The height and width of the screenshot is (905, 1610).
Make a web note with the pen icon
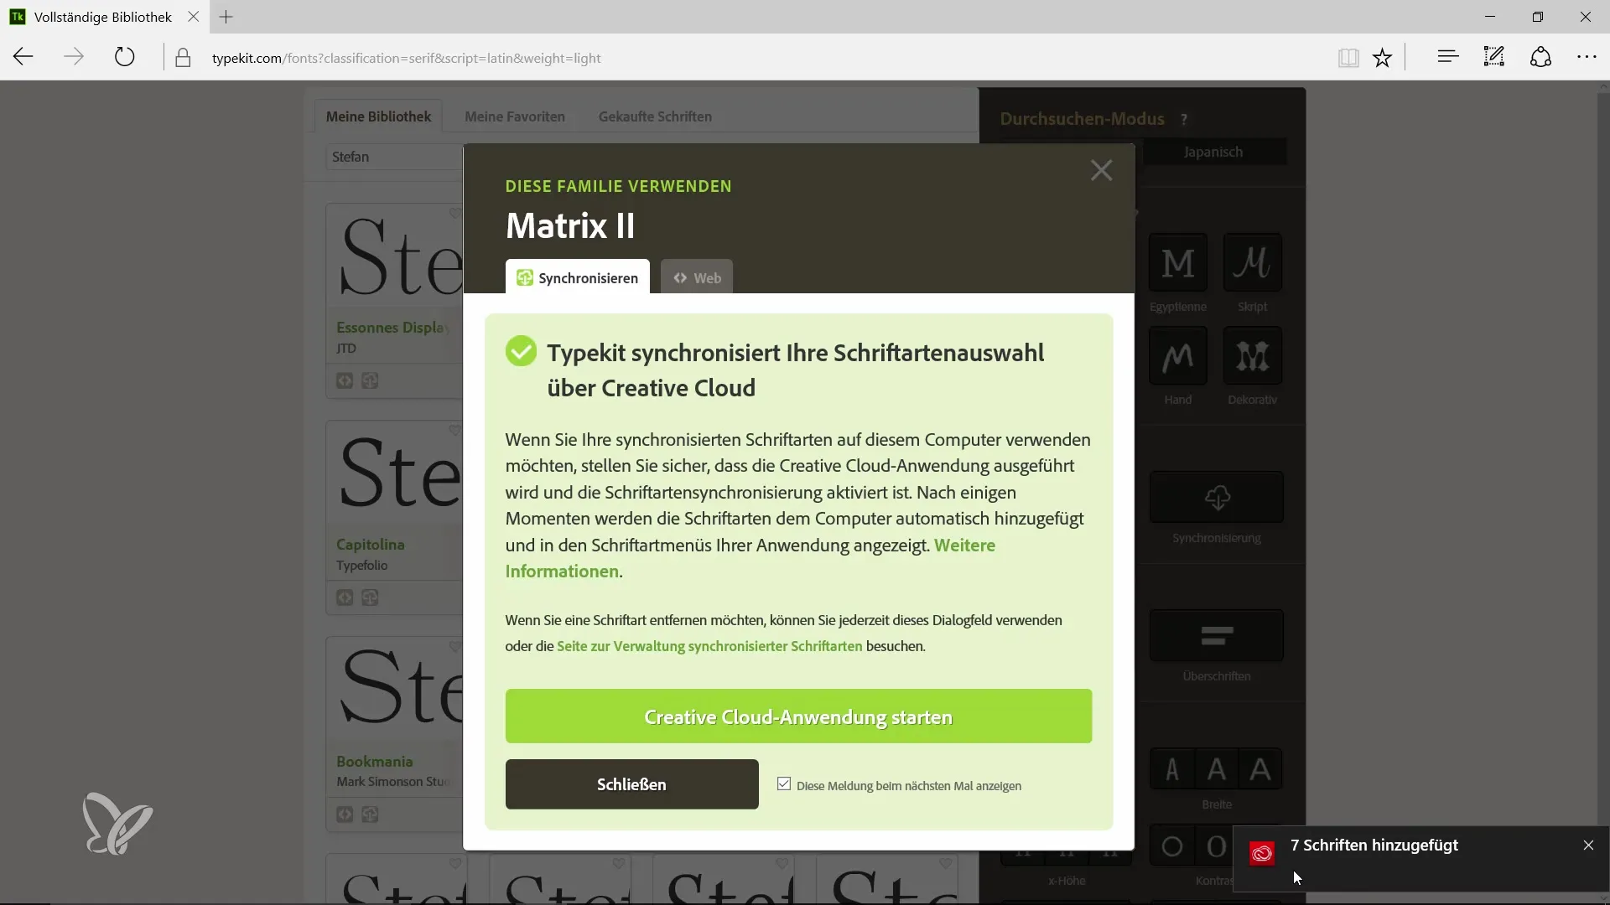[1494, 57]
